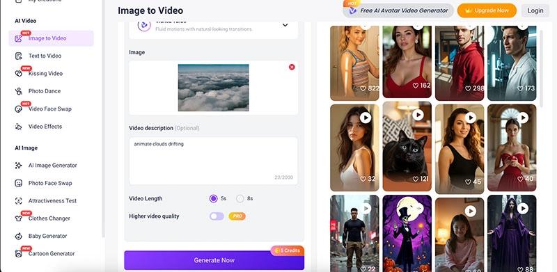Like the video with 173 hearts
557x272 pixels.
tap(520, 88)
